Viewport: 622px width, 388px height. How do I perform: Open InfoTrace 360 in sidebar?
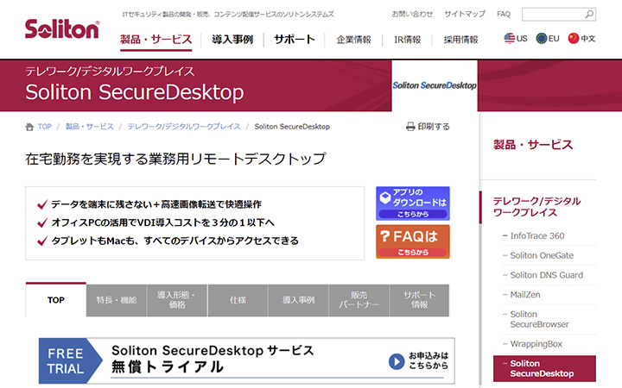point(536,235)
